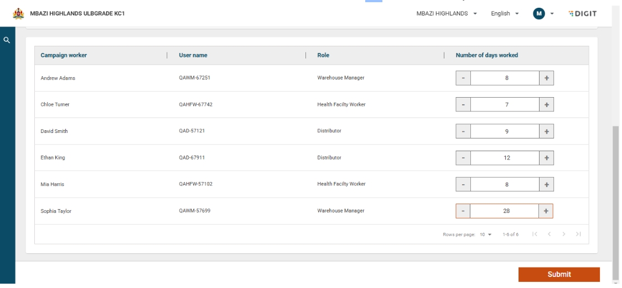
Task: Submit the attendance form
Action: (559, 274)
